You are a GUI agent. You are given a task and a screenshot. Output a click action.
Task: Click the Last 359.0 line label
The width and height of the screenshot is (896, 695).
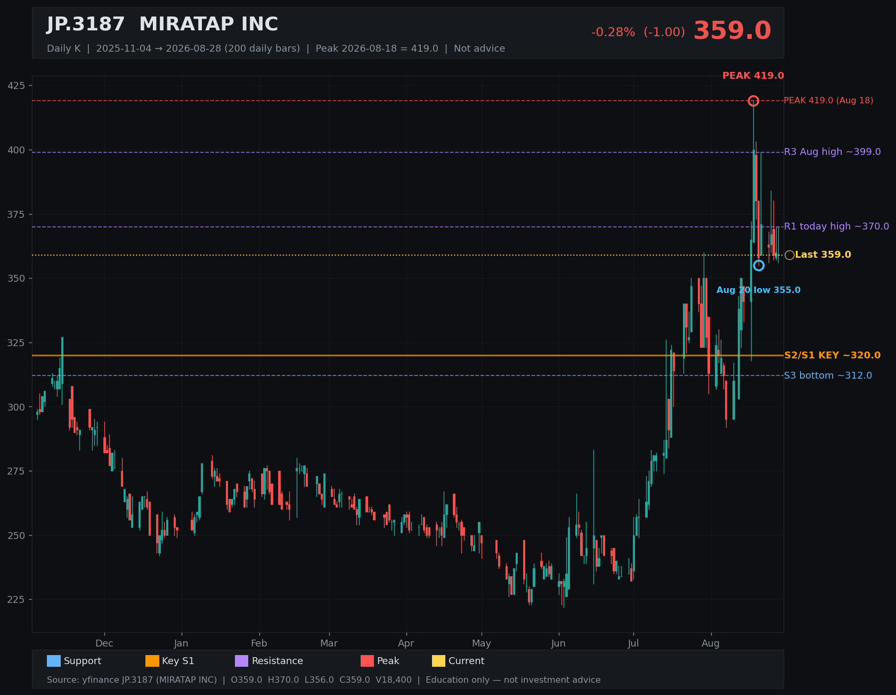click(823, 255)
